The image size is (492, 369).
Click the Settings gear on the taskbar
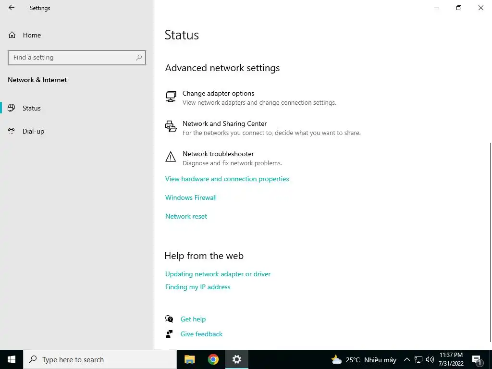coord(237,359)
